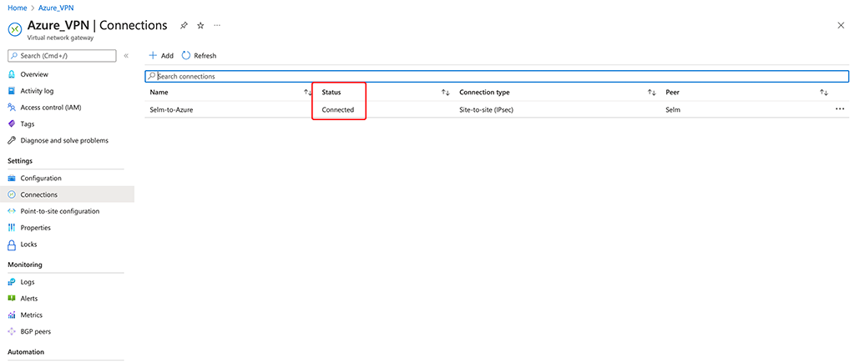Click the Site-to-site (IPsec) cell
The height and width of the screenshot is (363, 855).
(x=487, y=109)
